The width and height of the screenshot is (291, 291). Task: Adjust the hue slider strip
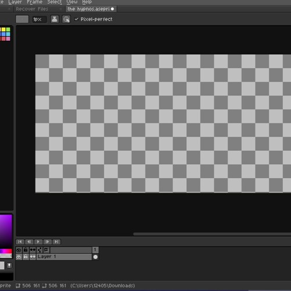(6, 251)
